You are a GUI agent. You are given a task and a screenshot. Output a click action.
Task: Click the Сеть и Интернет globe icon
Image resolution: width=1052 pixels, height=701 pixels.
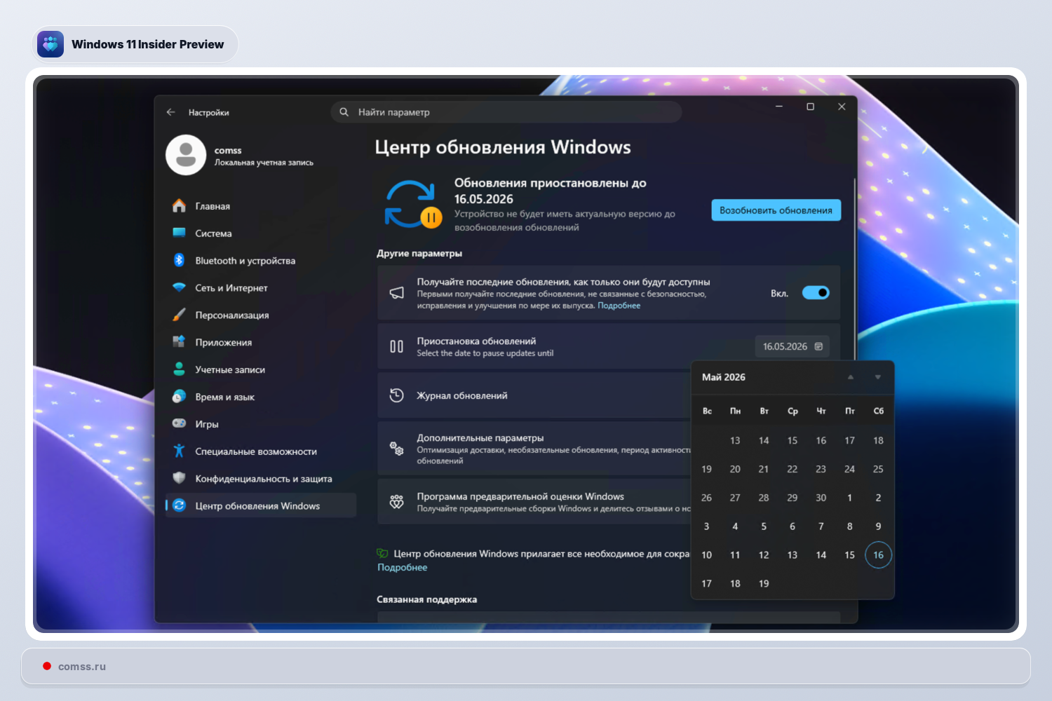coord(178,287)
